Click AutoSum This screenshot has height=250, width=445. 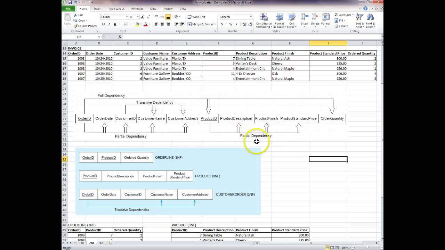pos(344,15)
